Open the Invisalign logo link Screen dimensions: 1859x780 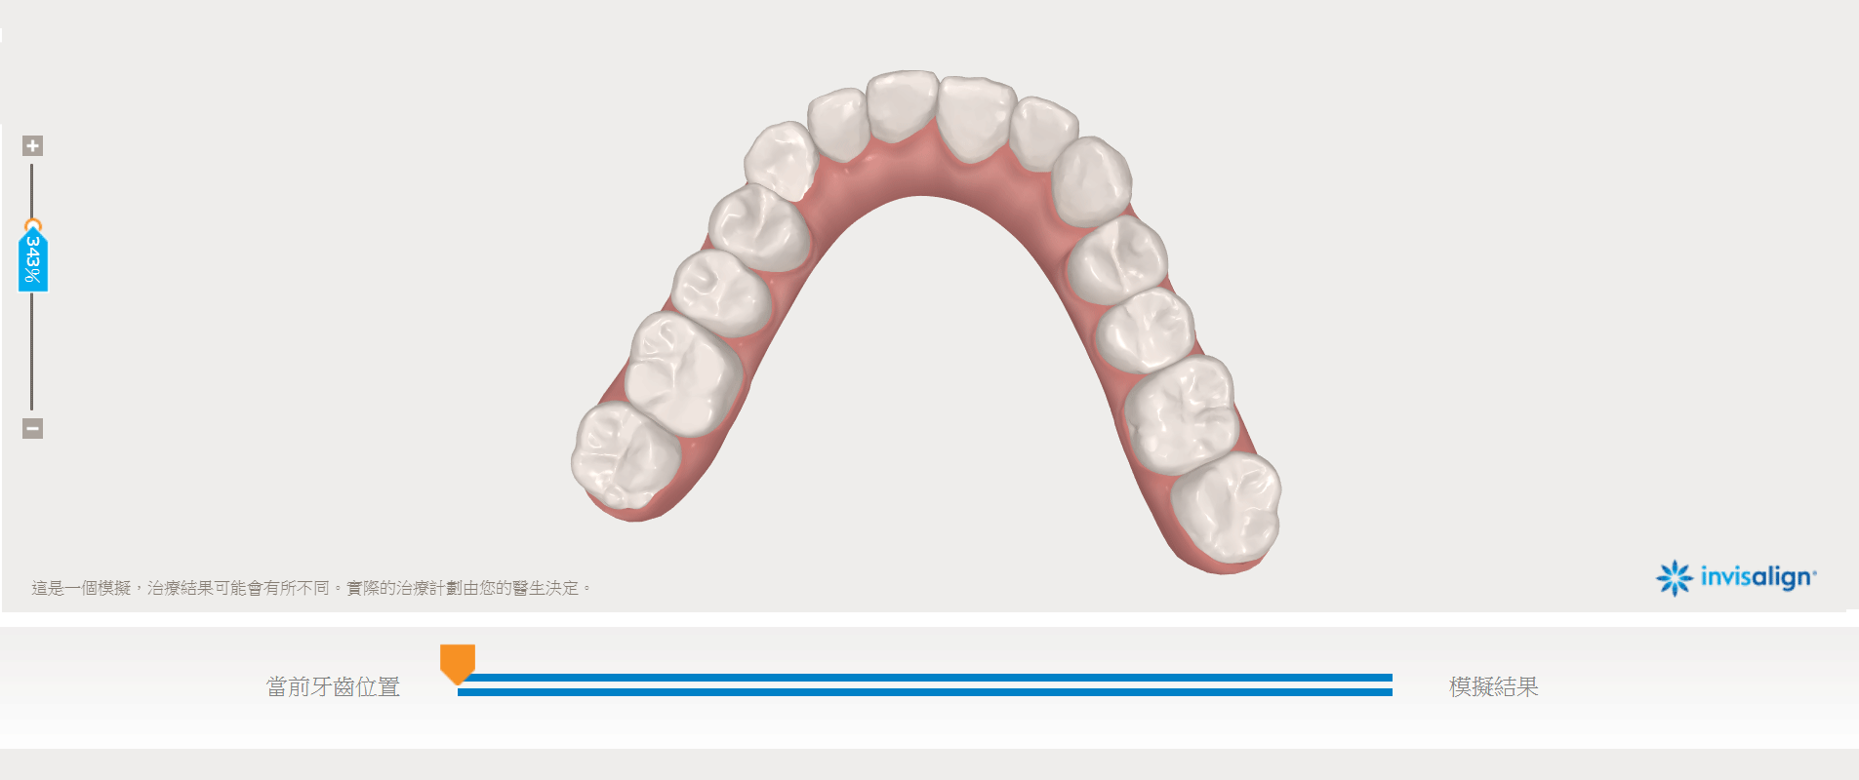point(1736,577)
